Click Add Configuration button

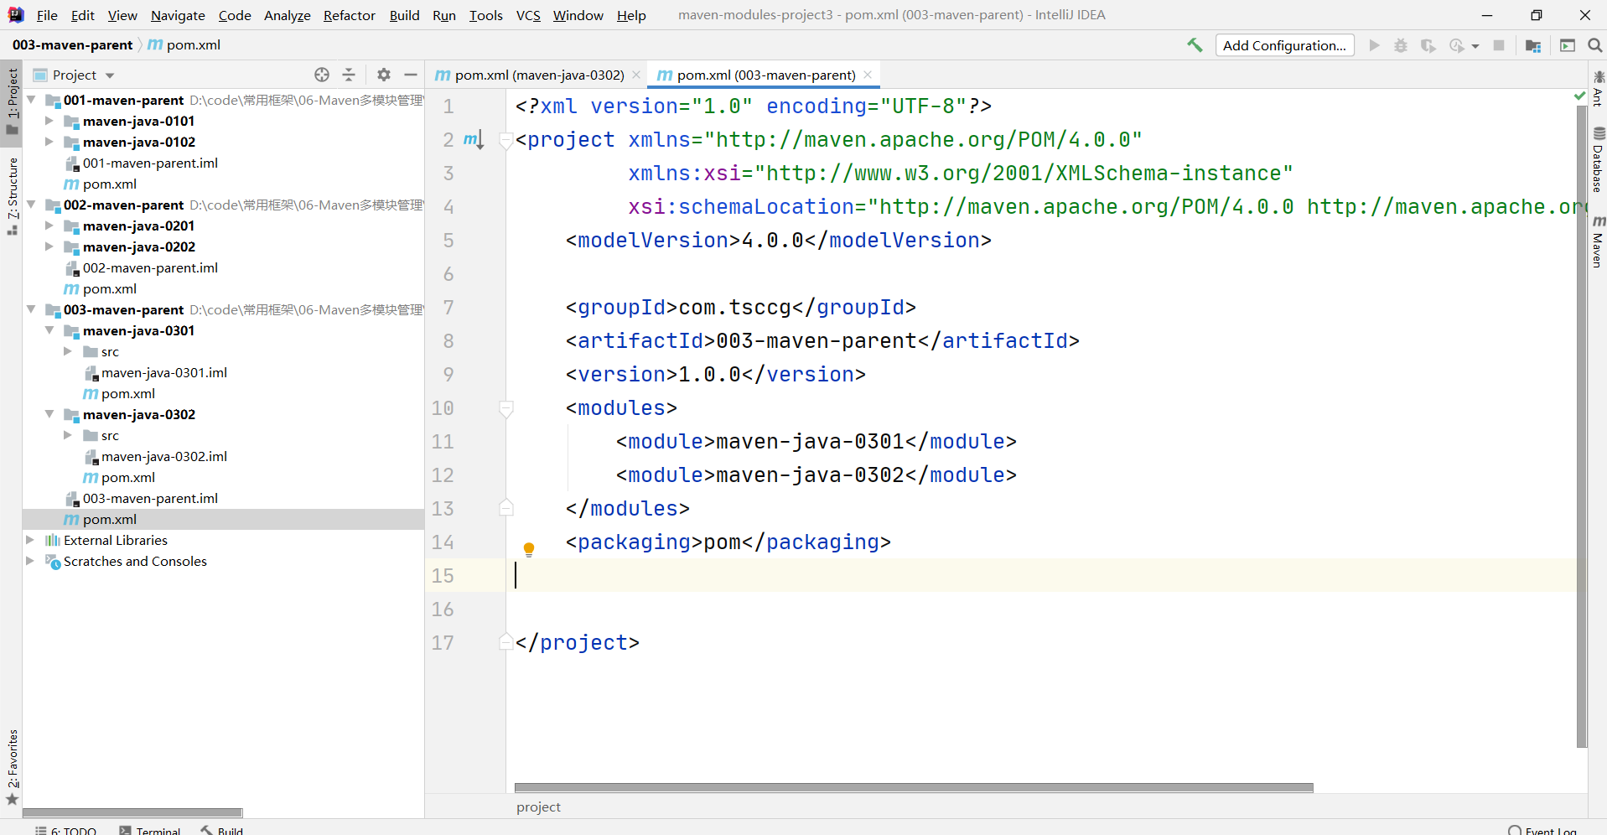(x=1284, y=45)
